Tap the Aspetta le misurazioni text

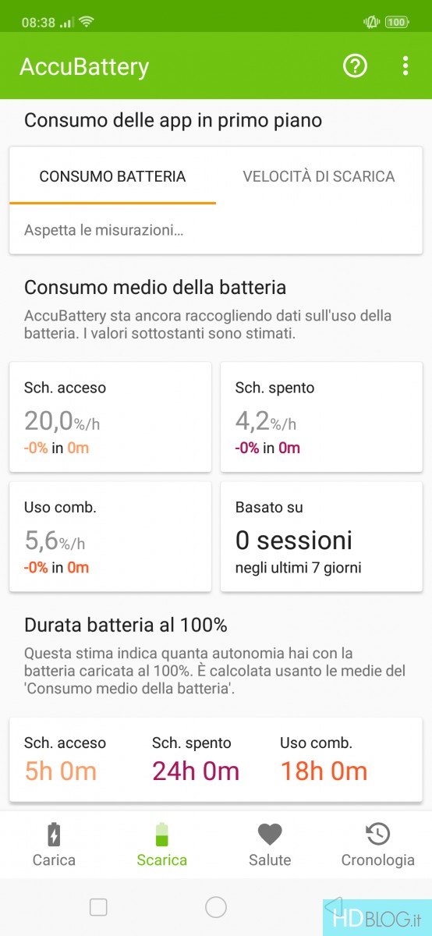(104, 231)
